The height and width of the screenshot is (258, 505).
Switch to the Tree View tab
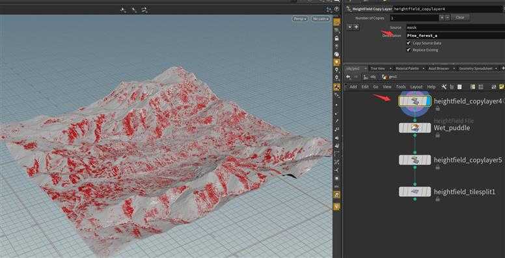pos(378,68)
